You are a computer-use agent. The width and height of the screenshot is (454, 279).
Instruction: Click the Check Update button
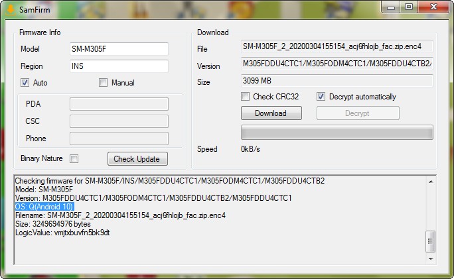click(x=137, y=159)
